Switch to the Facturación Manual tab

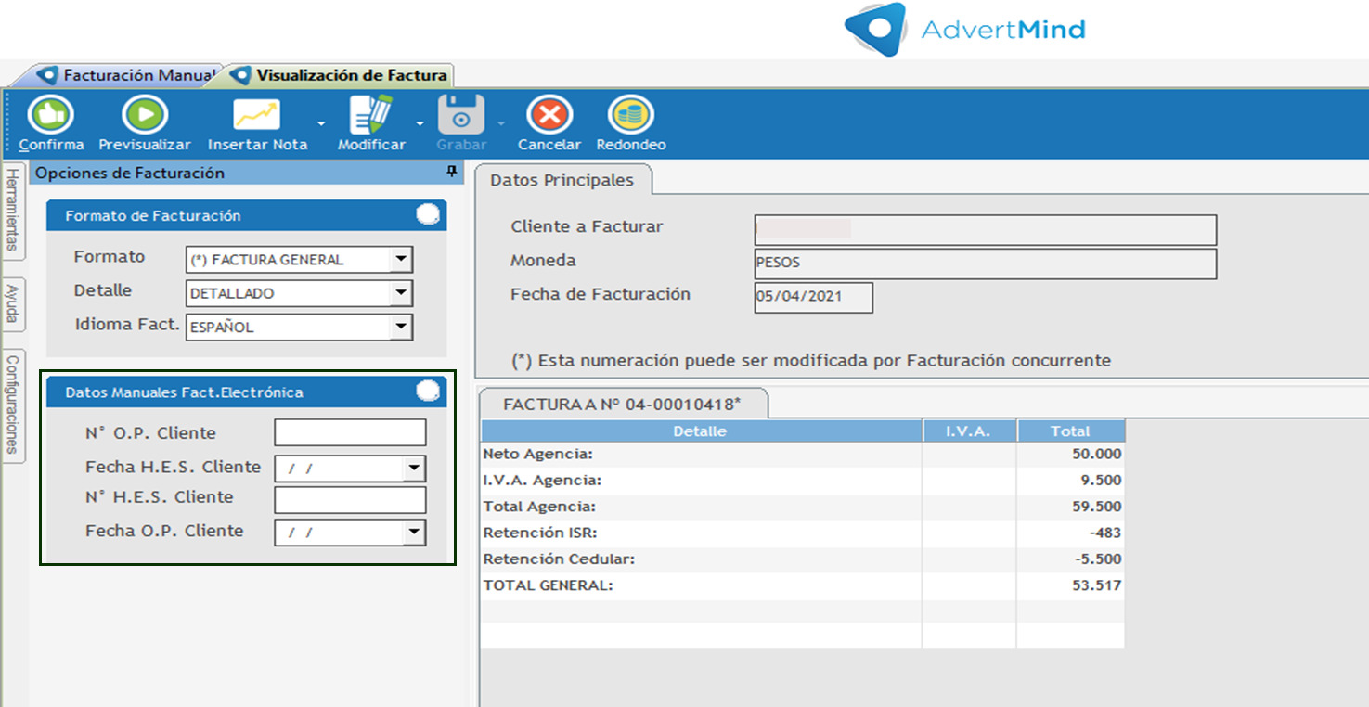click(128, 75)
